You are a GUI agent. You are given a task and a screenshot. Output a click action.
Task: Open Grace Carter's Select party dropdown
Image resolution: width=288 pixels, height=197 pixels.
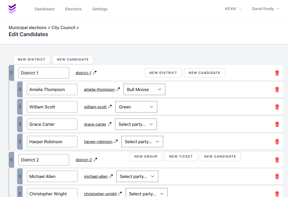click(x=136, y=124)
